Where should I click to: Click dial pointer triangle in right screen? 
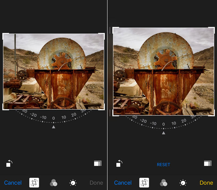click(x=164, y=133)
